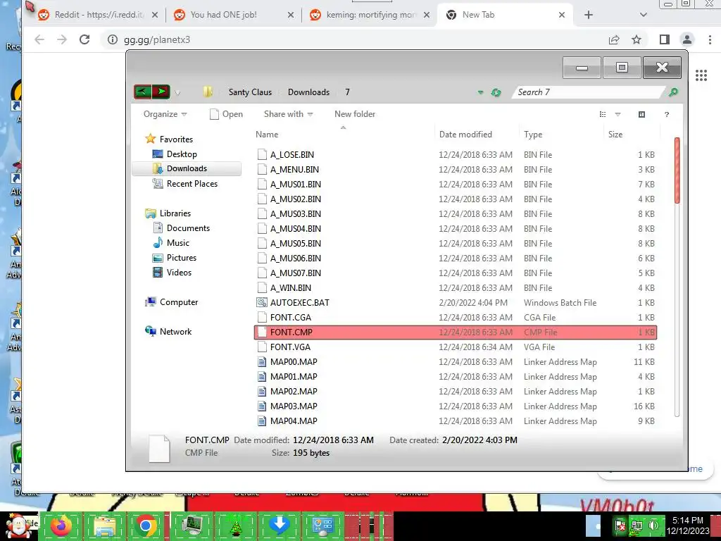Click the green Back arrow in Explorer
Viewport: 721px width, 541px height.
pos(142,92)
